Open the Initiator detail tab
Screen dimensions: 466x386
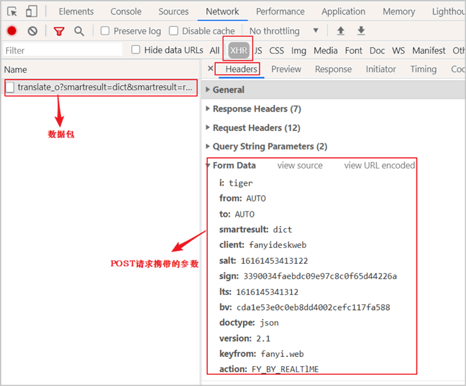pos(381,69)
